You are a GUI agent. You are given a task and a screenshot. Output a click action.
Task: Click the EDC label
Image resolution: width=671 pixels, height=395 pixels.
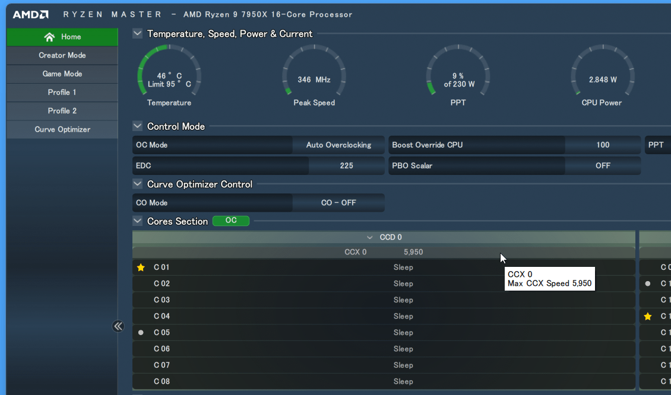point(143,165)
